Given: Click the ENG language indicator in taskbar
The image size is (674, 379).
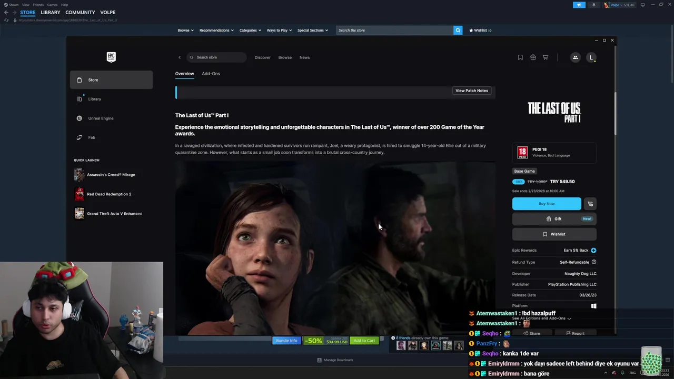Looking at the screenshot, I should [x=632, y=373].
